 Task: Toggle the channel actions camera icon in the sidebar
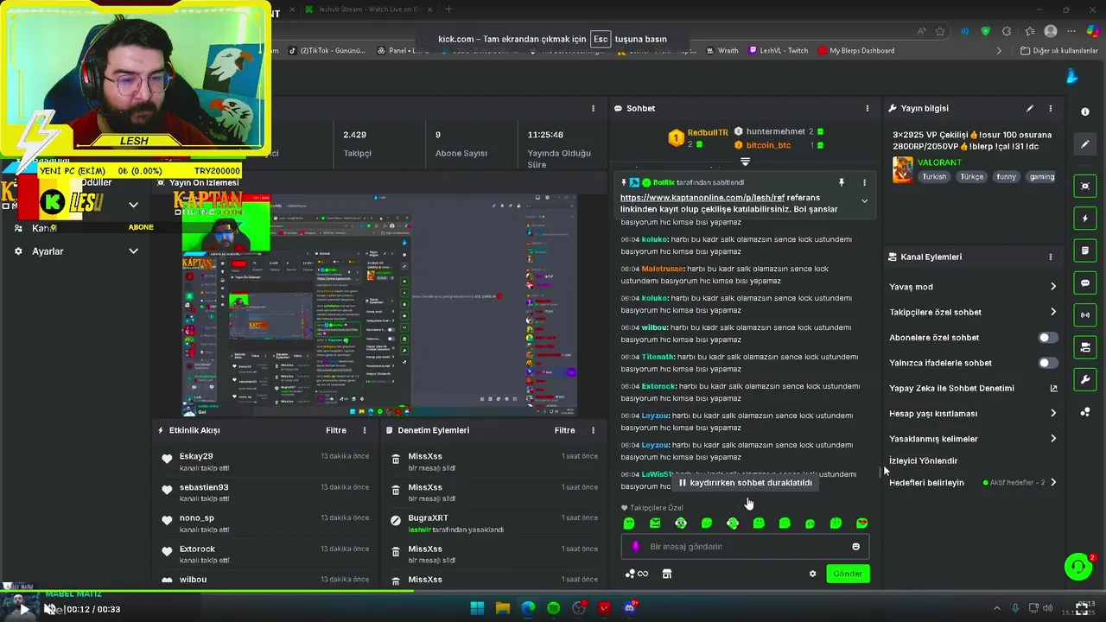1085,347
